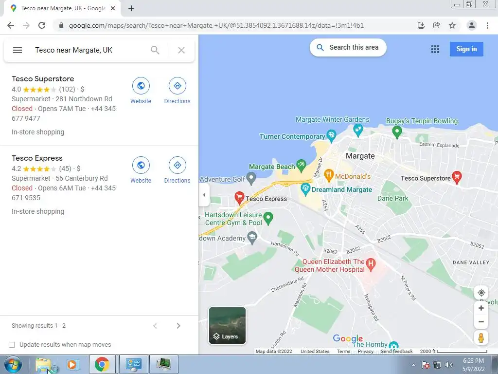Click the Street View pegman
This screenshot has width=498, height=374.
(x=481, y=338)
